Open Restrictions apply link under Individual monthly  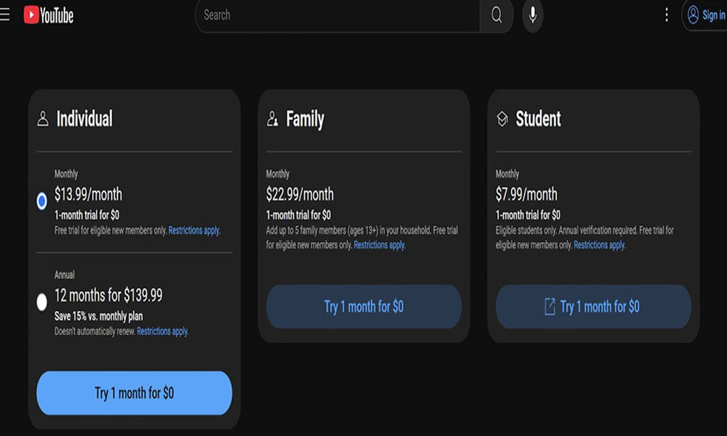point(194,230)
